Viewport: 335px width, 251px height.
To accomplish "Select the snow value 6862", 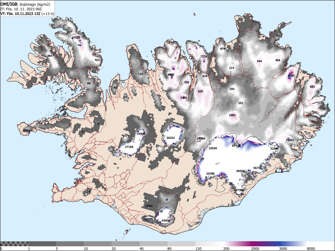I will tap(171, 75).
